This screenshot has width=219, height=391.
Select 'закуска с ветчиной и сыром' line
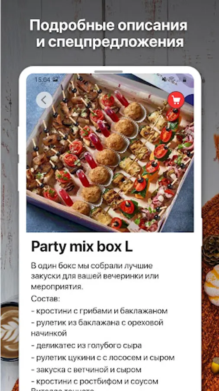[86, 369]
